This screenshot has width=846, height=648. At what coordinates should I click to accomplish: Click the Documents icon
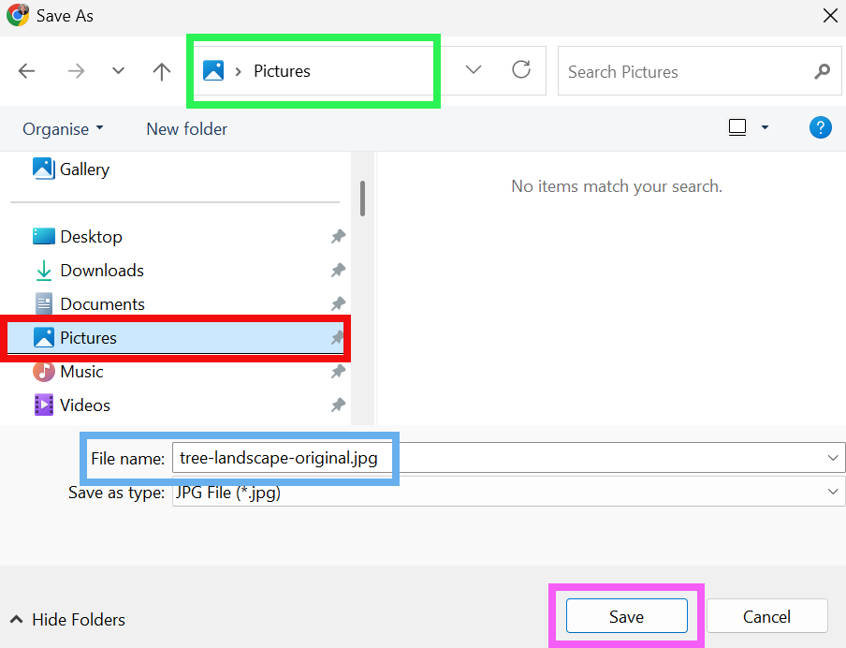pyautogui.click(x=44, y=304)
